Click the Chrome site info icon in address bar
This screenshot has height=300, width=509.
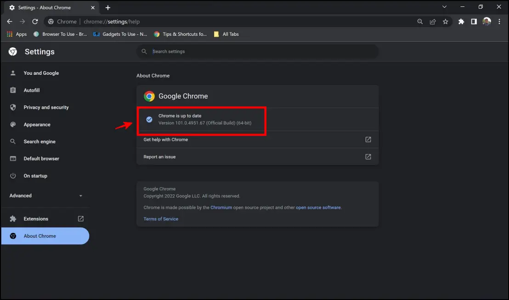click(x=51, y=22)
